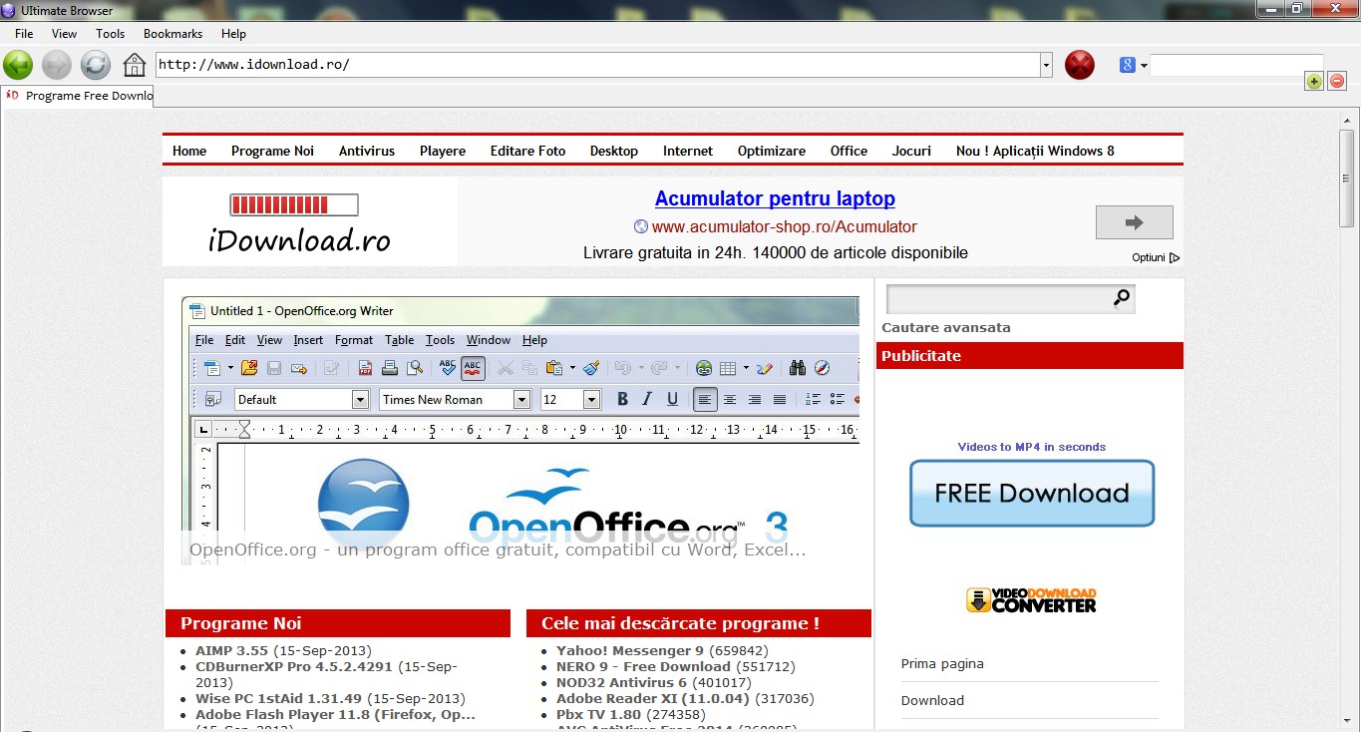Viewport: 1361px width, 732px height.
Task: Click into the address bar URL field
Action: (x=597, y=65)
